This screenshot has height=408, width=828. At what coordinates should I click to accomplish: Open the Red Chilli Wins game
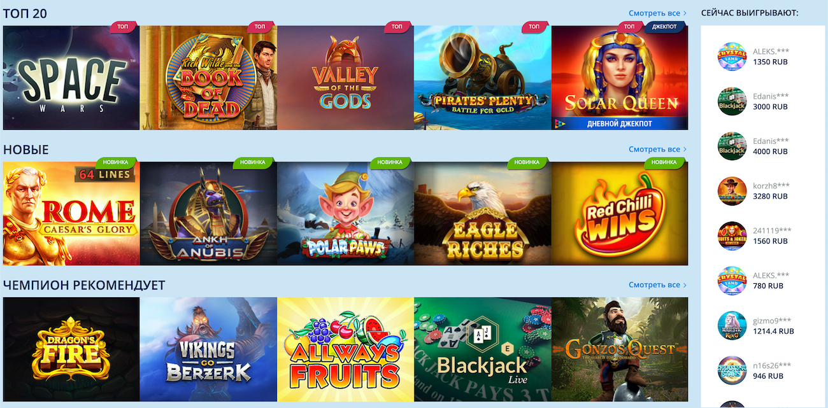[620, 213]
